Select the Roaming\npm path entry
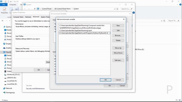 click(x=84, y=31)
